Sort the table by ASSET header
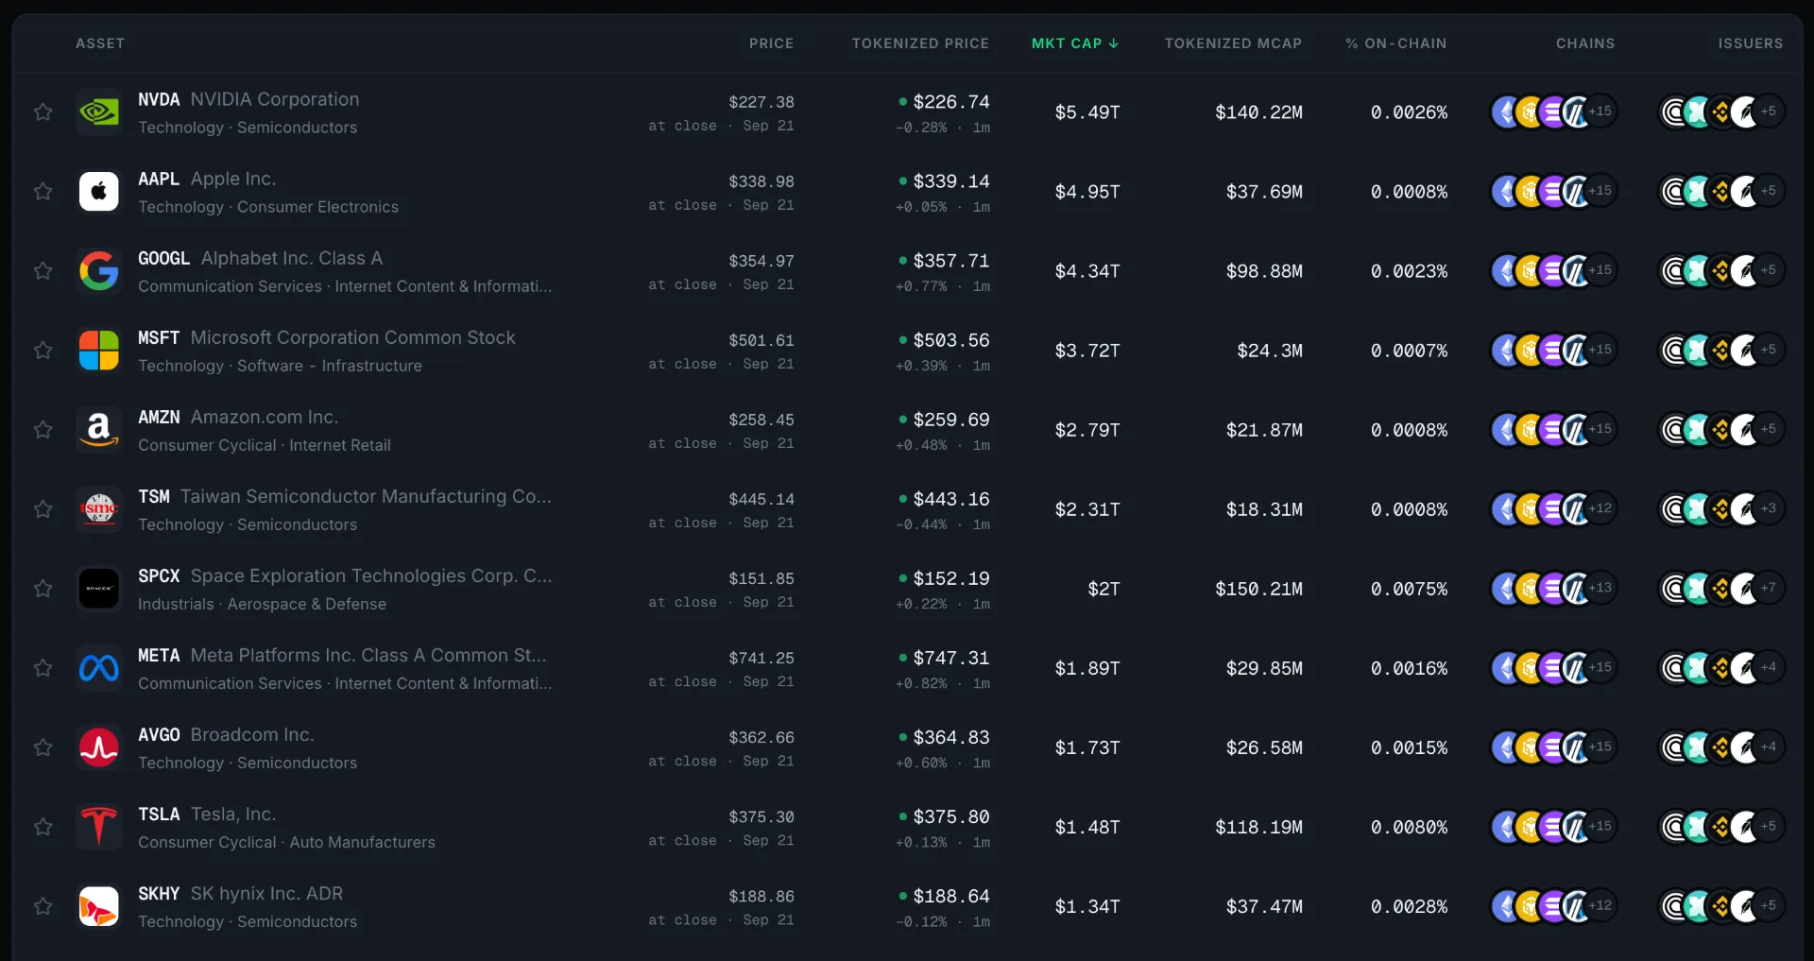 point(100,43)
